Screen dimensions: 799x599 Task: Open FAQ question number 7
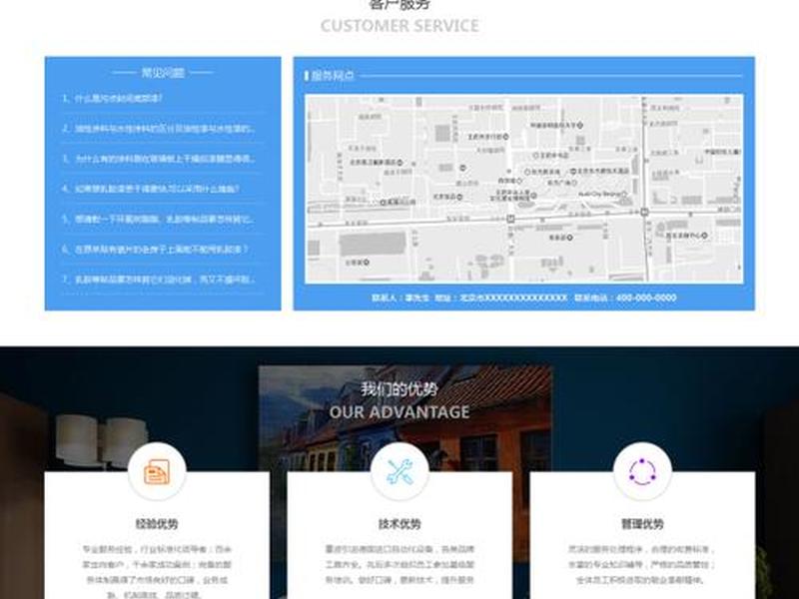point(159,280)
